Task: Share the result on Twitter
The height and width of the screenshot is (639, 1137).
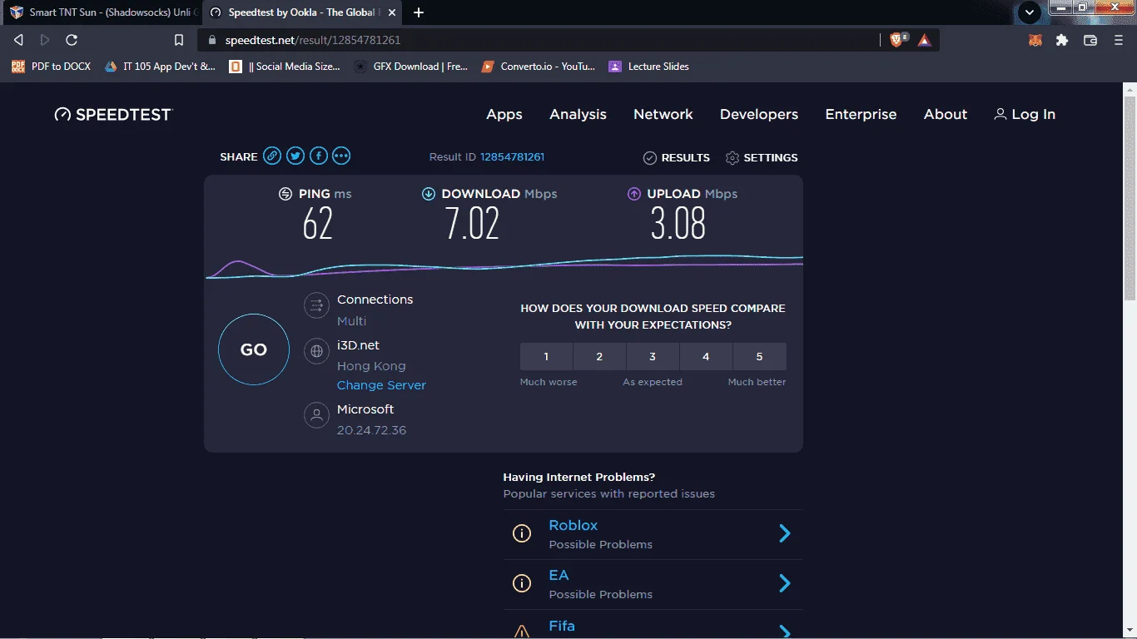Action: [295, 156]
